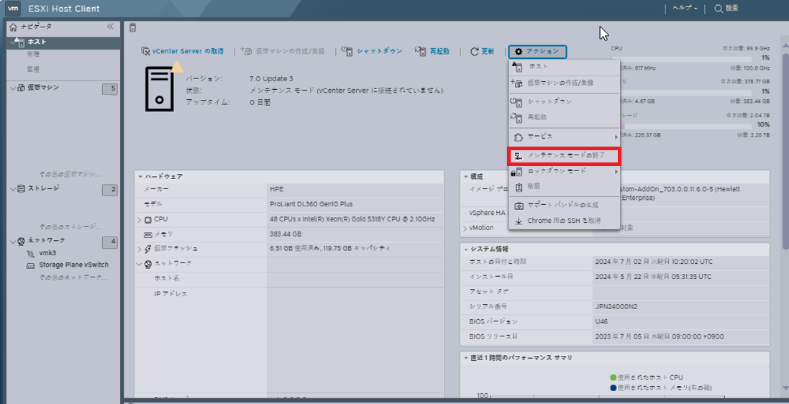Open ロックダウン モード submenu
The width and height of the screenshot is (789, 404).
point(564,172)
